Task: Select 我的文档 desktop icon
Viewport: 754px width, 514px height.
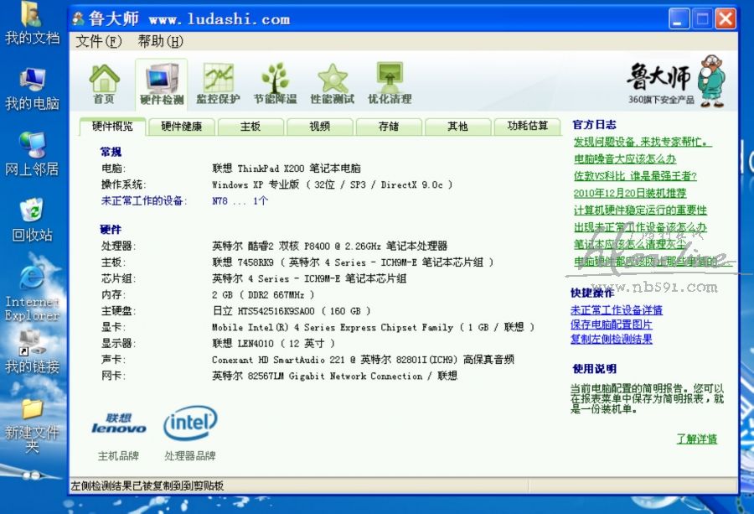Action: (x=32, y=23)
